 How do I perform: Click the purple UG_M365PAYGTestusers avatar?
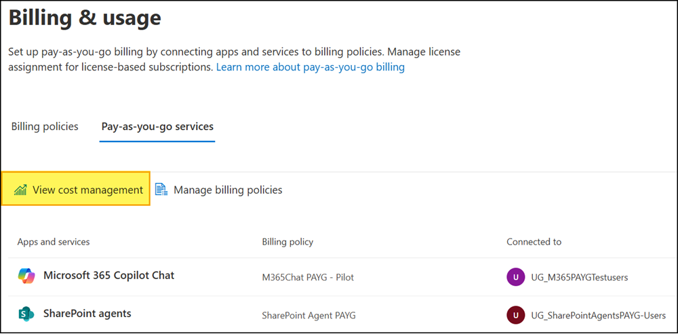tap(515, 277)
